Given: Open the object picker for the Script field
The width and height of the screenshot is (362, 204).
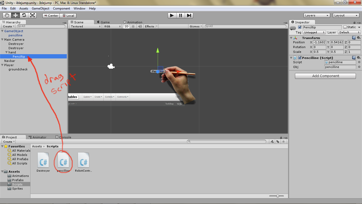Looking at the screenshot, I should click(x=359, y=62).
